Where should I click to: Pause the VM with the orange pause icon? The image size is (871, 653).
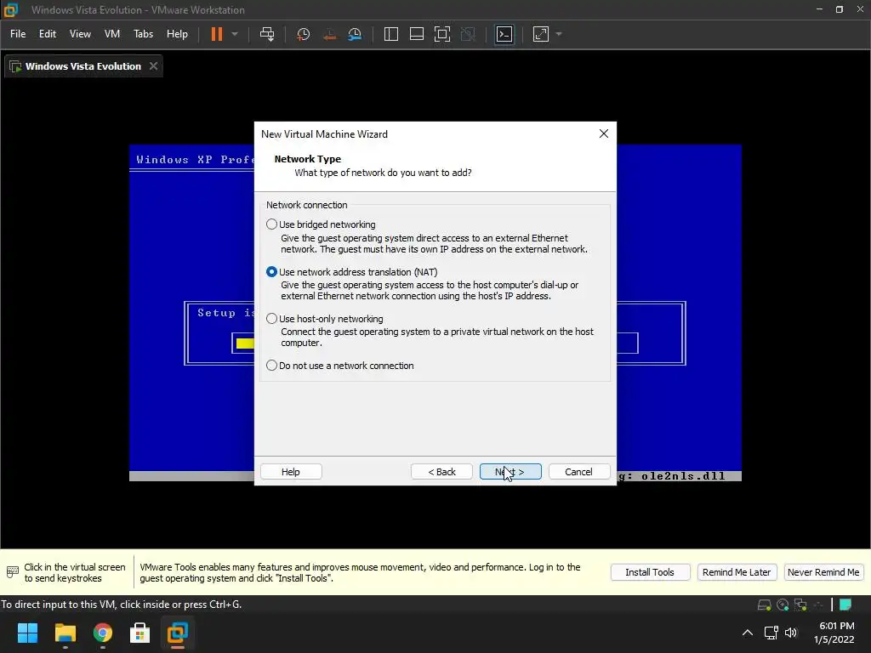(x=216, y=34)
